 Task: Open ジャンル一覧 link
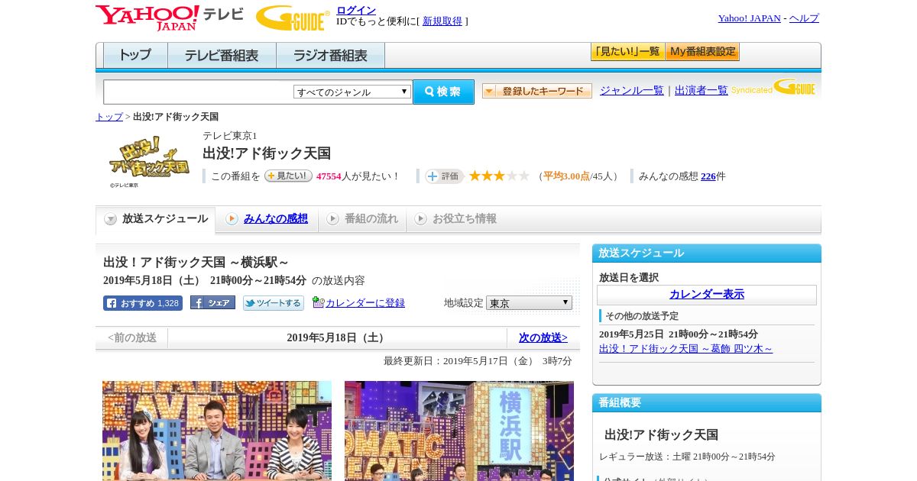coord(632,90)
